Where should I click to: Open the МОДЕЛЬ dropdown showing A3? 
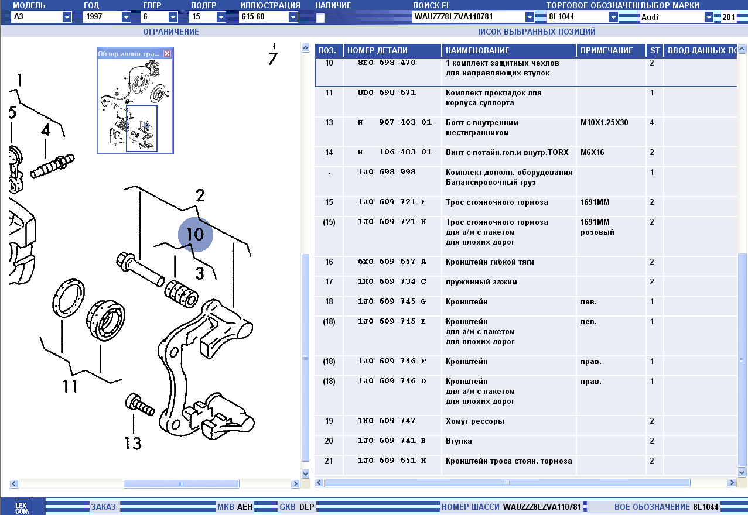coord(67,17)
